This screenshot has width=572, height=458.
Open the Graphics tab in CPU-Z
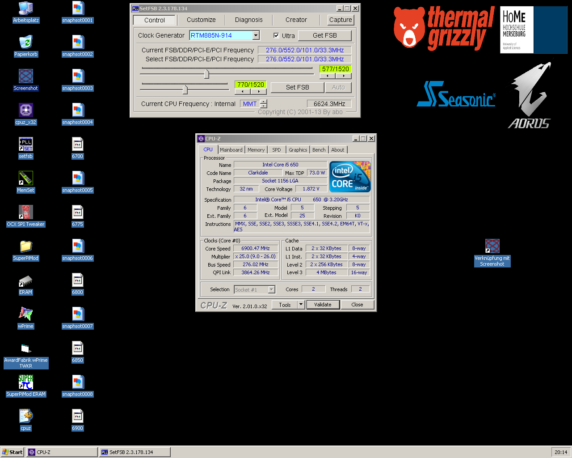tap(298, 150)
